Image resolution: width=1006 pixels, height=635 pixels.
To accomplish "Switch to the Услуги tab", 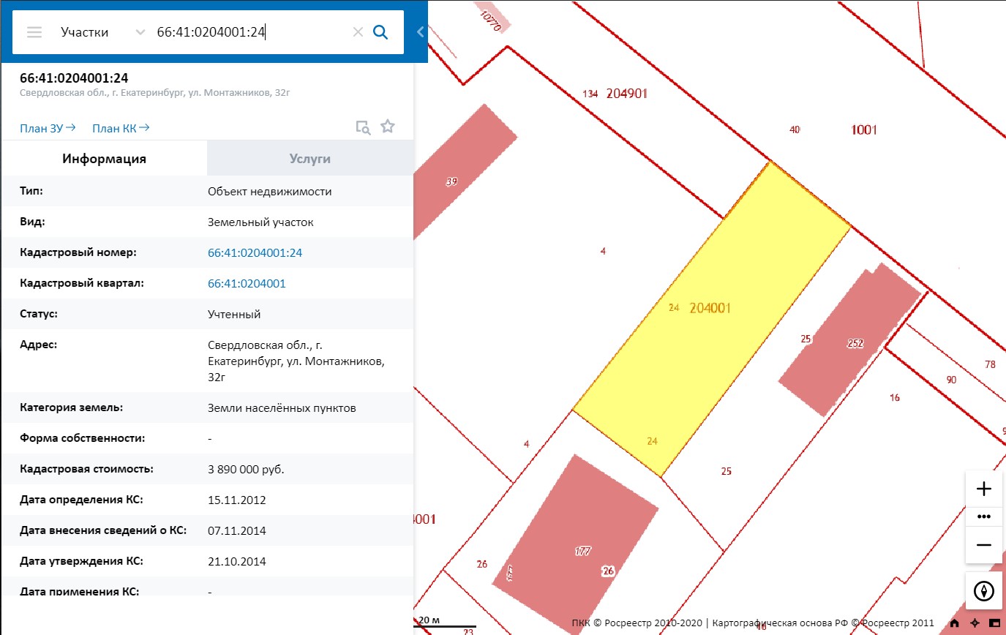I will 310,159.
